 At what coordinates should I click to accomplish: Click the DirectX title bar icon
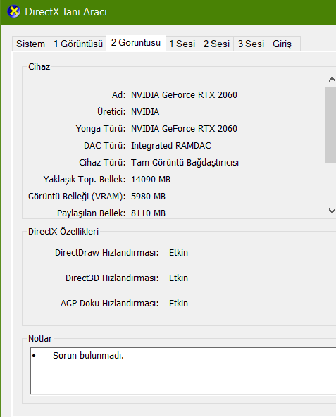[x=13, y=11]
